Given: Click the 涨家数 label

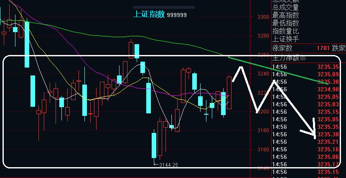Looking at the screenshot, I should (282, 48).
